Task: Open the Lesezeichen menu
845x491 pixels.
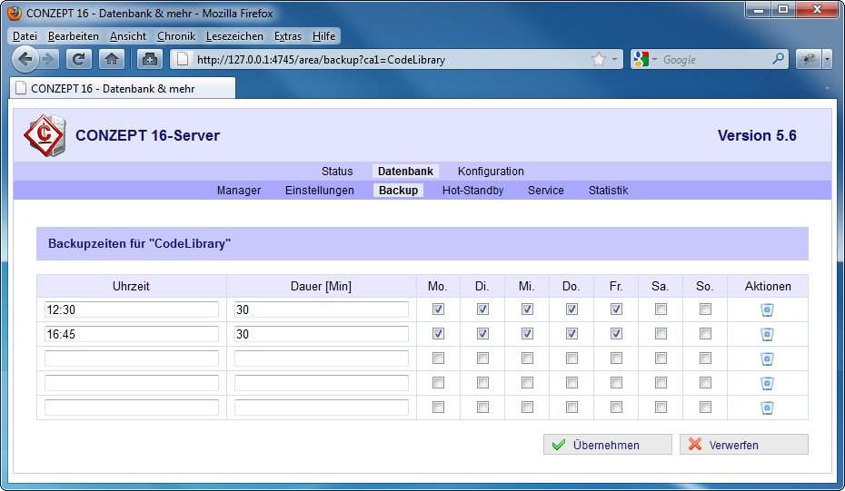Action: tap(234, 36)
